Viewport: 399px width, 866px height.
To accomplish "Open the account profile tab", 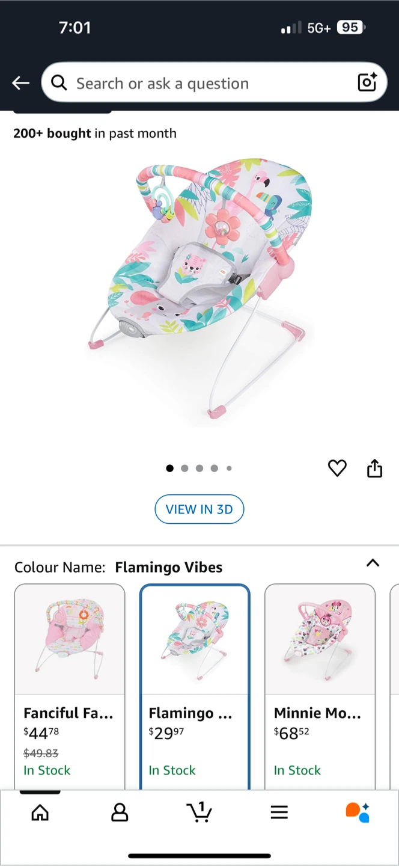I will tap(120, 812).
